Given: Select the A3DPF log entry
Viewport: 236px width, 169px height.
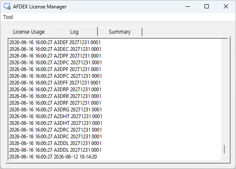Looking at the screenshot, I should tap(55, 69).
